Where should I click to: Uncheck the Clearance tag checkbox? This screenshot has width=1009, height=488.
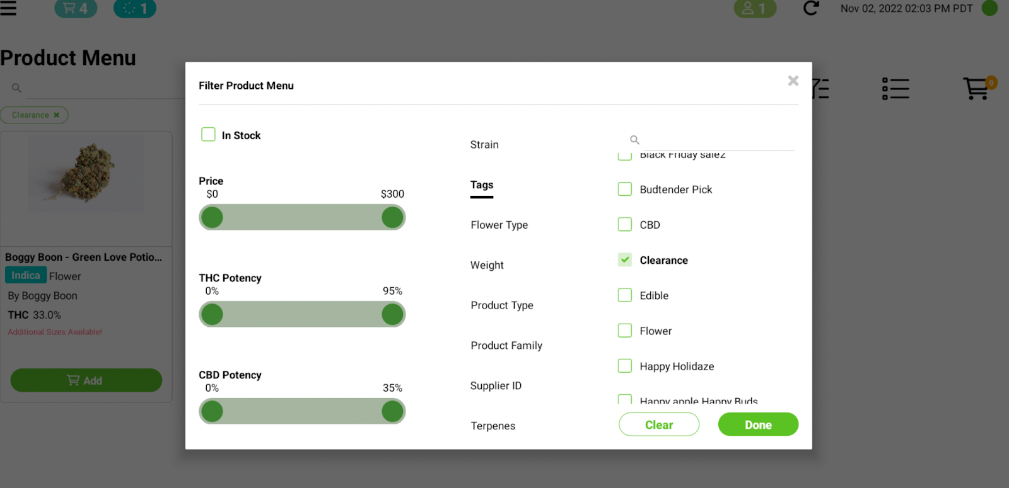pyautogui.click(x=625, y=260)
